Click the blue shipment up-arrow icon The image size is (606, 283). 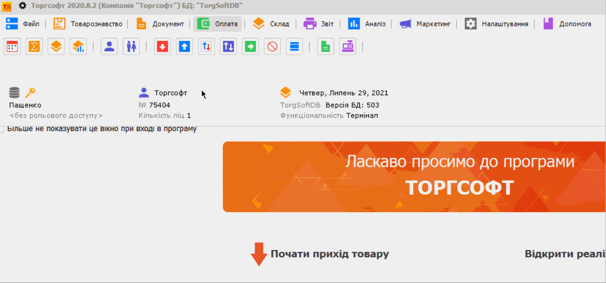point(184,46)
